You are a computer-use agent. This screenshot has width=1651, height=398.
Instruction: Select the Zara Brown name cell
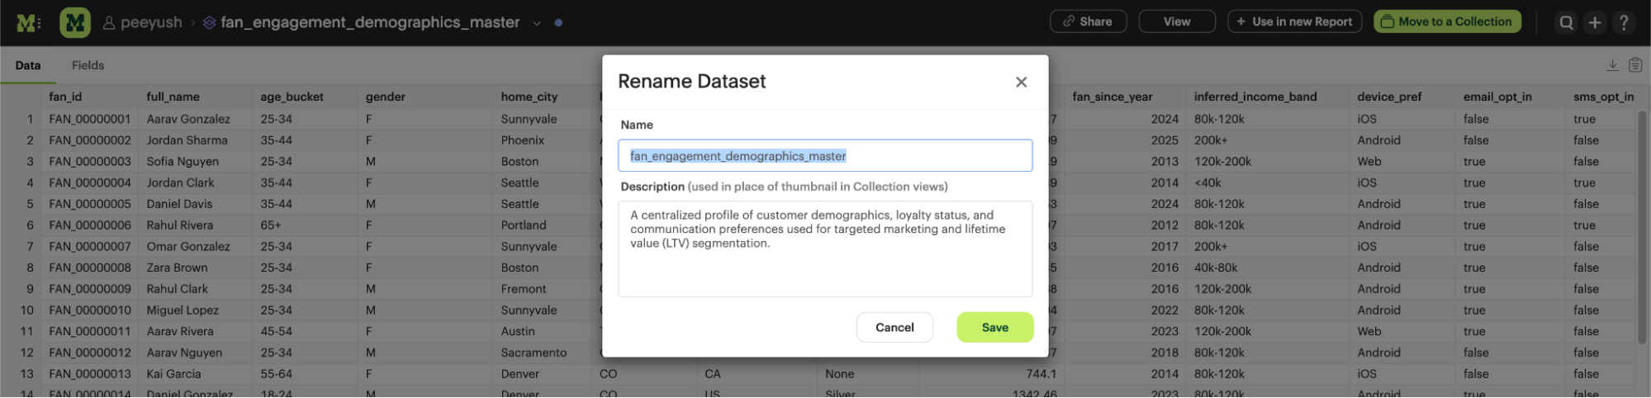pyautogui.click(x=177, y=268)
